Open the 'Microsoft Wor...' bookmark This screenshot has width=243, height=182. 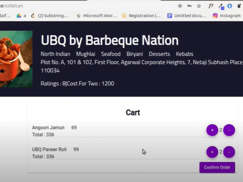click(97, 16)
